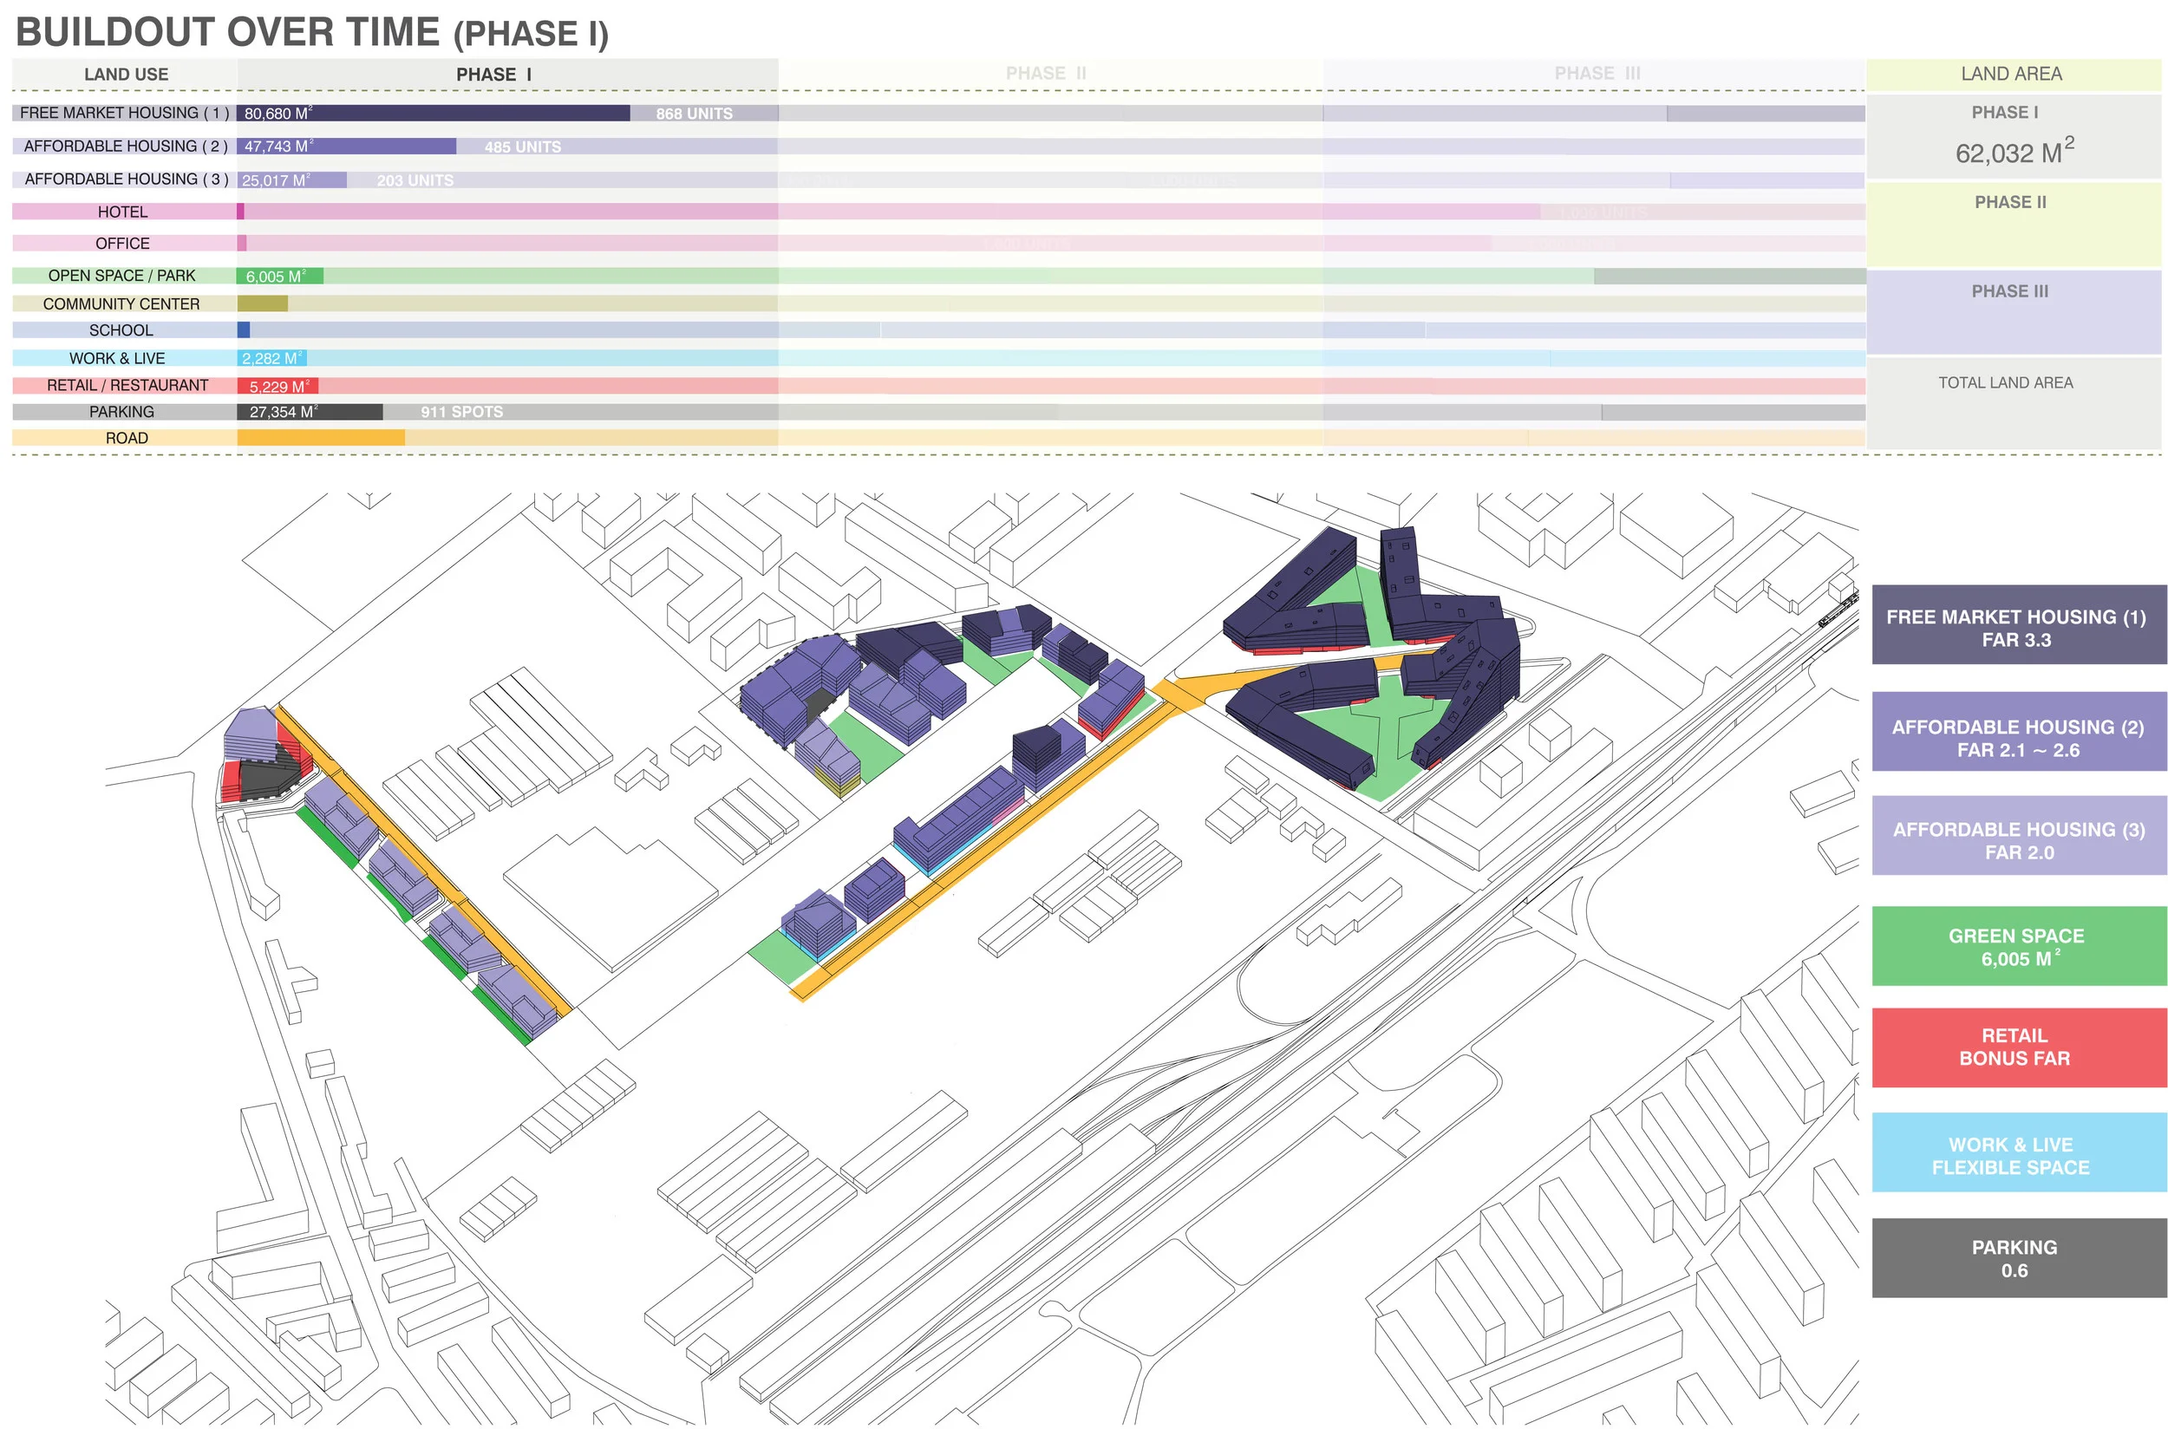Click the 'FREE MARKET HOUSING ( 1 )' row label
Screen dimensions: 2168x1429
(124, 113)
